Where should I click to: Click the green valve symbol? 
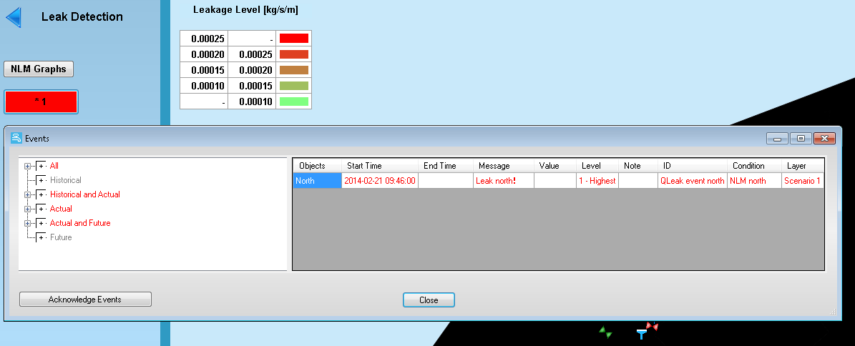[606, 332]
